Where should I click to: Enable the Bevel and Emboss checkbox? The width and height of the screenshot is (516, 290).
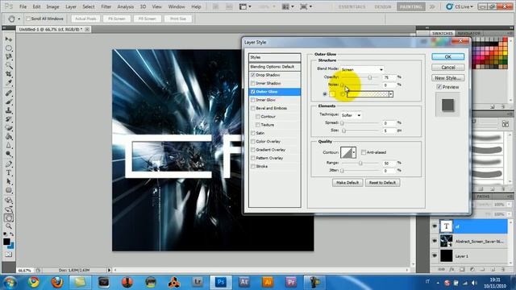pyautogui.click(x=253, y=108)
